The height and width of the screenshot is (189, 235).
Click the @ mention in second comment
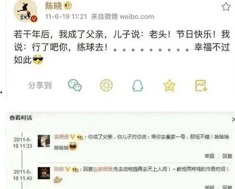coord(102,169)
